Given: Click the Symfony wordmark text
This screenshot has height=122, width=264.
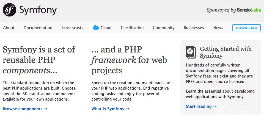Looking at the screenshot, I should (x=38, y=10).
